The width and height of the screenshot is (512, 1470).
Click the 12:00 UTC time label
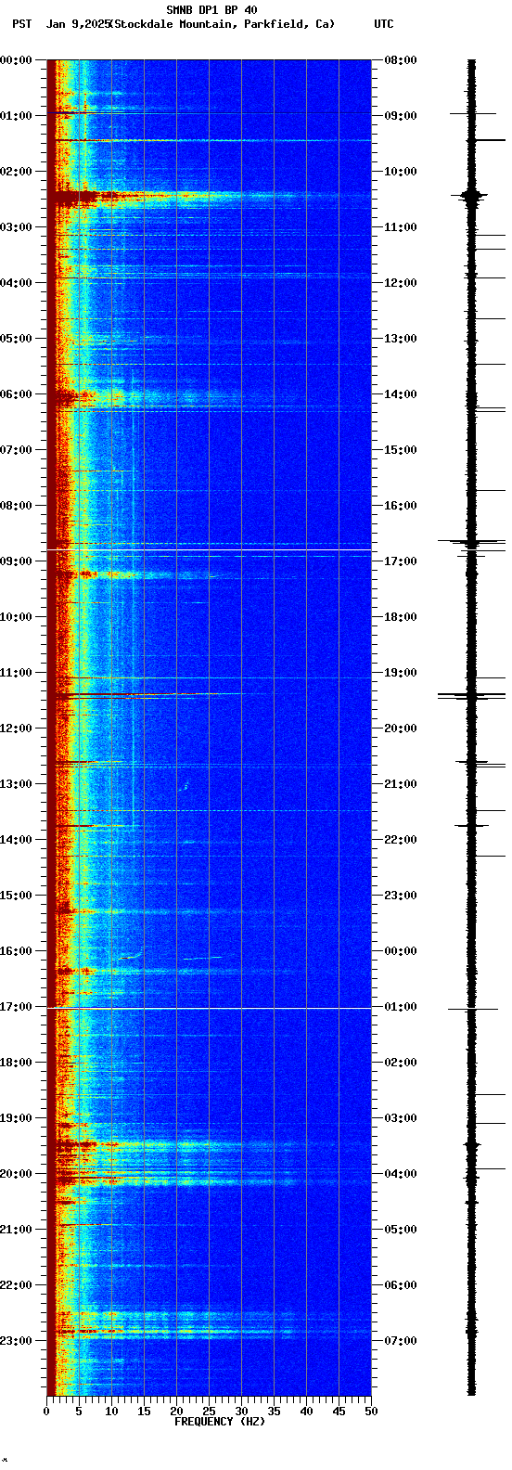pyautogui.click(x=401, y=283)
